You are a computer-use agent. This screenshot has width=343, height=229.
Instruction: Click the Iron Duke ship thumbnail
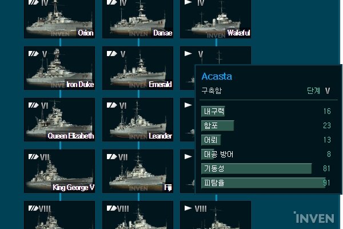[59, 68]
